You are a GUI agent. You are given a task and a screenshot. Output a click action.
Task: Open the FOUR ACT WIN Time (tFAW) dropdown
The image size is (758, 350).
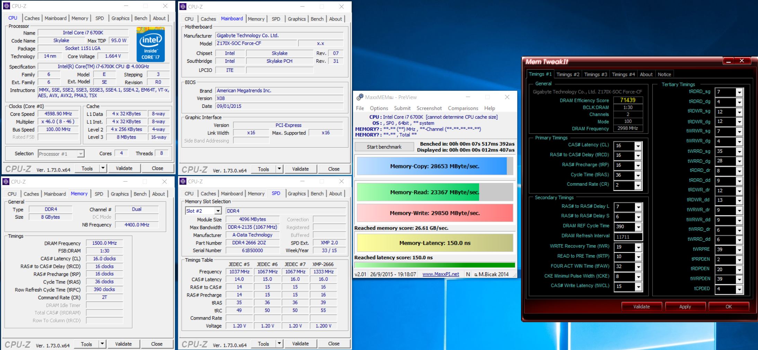(x=638, y=267)
